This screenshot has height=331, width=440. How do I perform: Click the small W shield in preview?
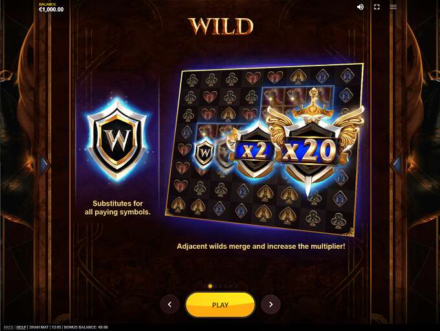tap(204, 153)
